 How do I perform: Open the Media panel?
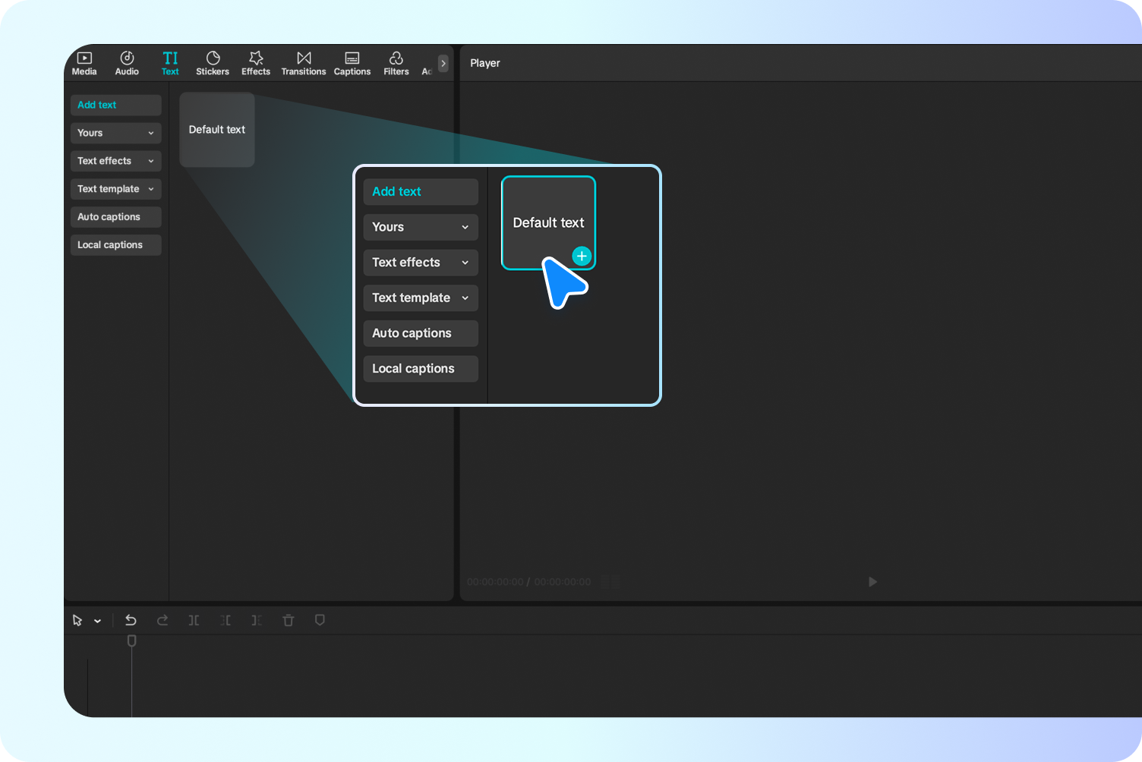pyautogui.click(x=84, y=62)
